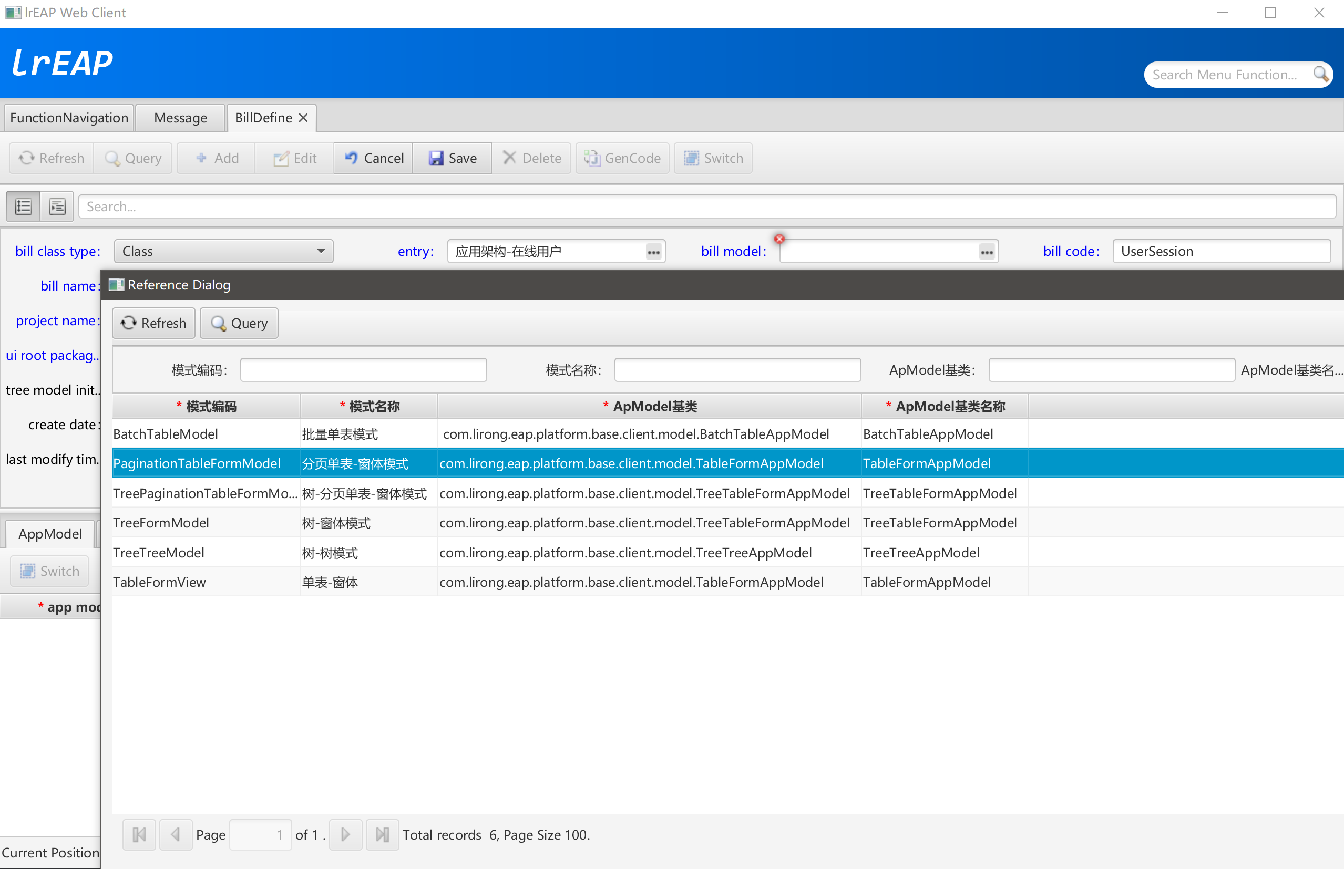Open the bill model reference picker ellipsis
This screenshot has width=1344, height=869.
986,252
